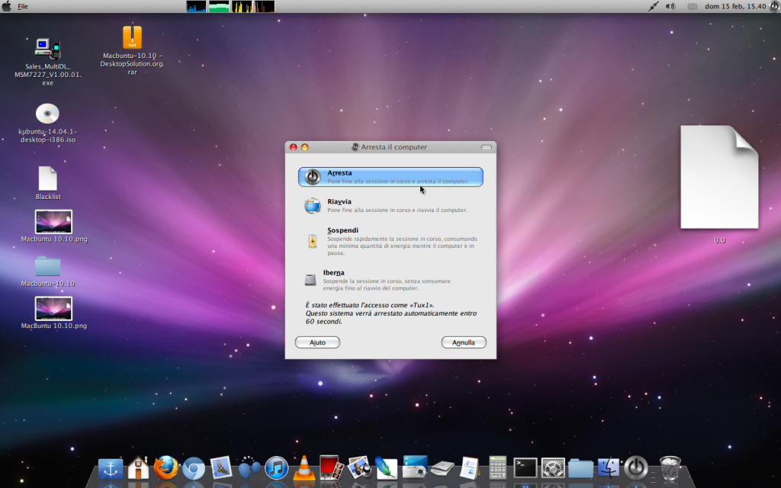Open the Apple logo menu
Screen dimensions: 781x488
click(8, 6)
